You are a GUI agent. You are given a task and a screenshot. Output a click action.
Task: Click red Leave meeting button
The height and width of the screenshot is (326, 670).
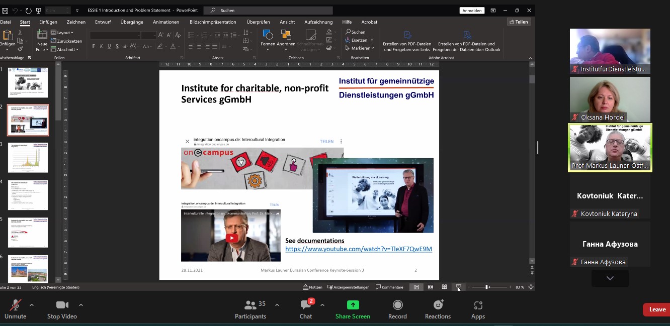[656, 309]
